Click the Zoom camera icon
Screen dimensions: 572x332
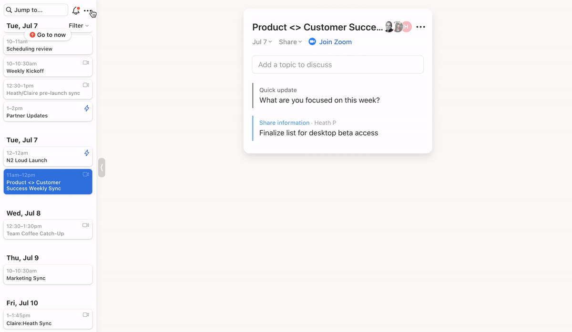[x=312, y=42]
